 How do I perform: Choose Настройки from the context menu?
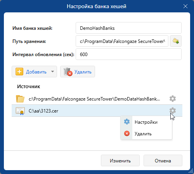pos(146,122)
